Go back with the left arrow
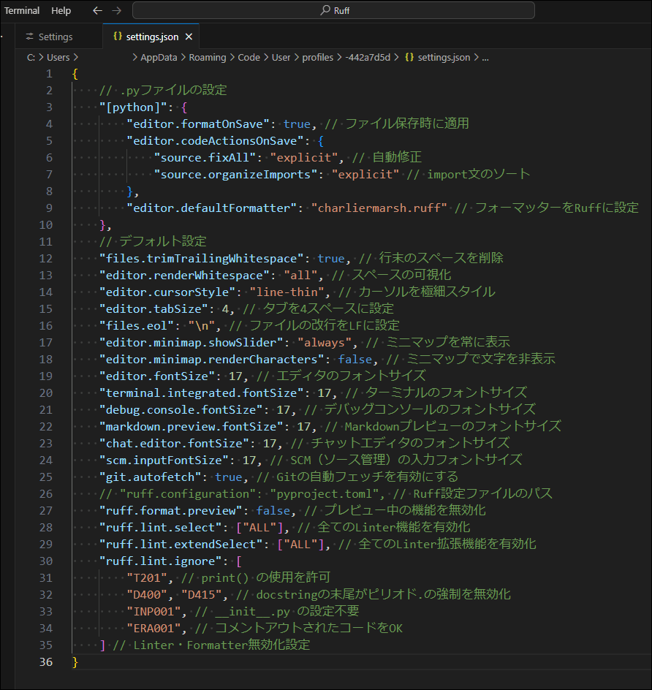 tap(98, 10)
